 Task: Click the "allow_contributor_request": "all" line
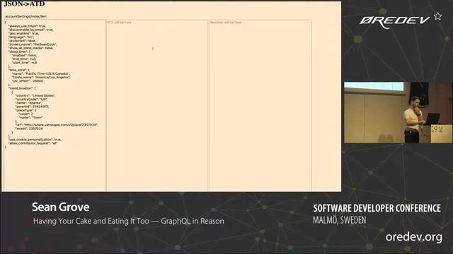click(33, 143)
